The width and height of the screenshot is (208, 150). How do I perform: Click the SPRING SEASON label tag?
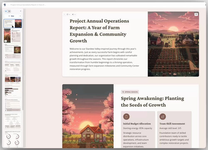130,92
